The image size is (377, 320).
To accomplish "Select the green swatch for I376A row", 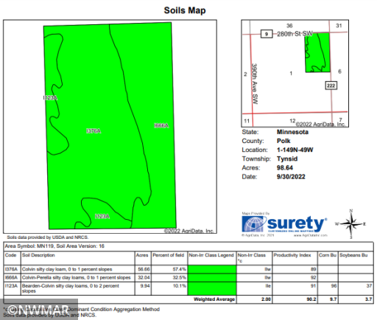I will pyautogui.click(x=212, y=269).
